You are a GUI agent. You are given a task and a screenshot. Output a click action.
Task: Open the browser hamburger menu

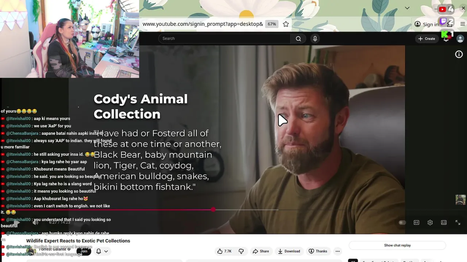pyautogui.click(x=463, y=24)
